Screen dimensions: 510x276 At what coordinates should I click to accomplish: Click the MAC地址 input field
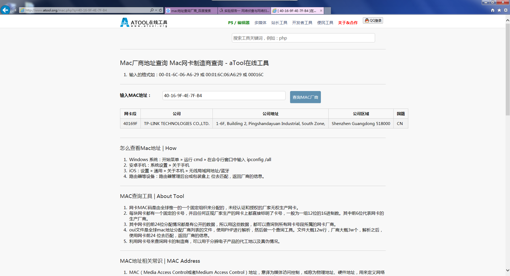pos(224,96)
